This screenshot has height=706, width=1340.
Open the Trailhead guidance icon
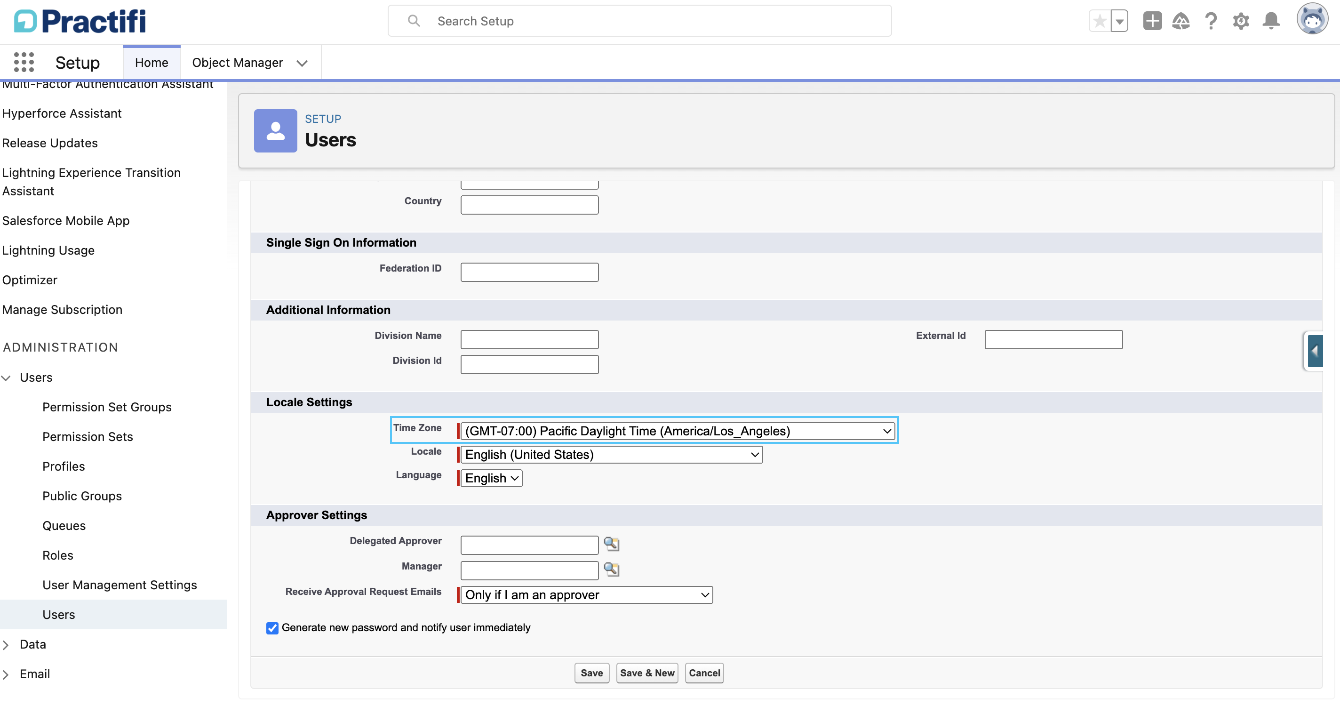tap(1181, 21)
